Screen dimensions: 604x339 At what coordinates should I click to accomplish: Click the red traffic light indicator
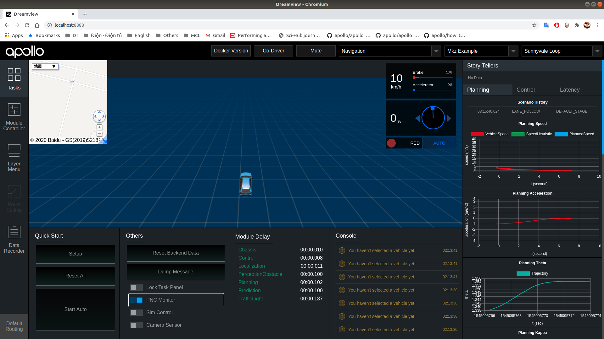click(x=391, y=143)
